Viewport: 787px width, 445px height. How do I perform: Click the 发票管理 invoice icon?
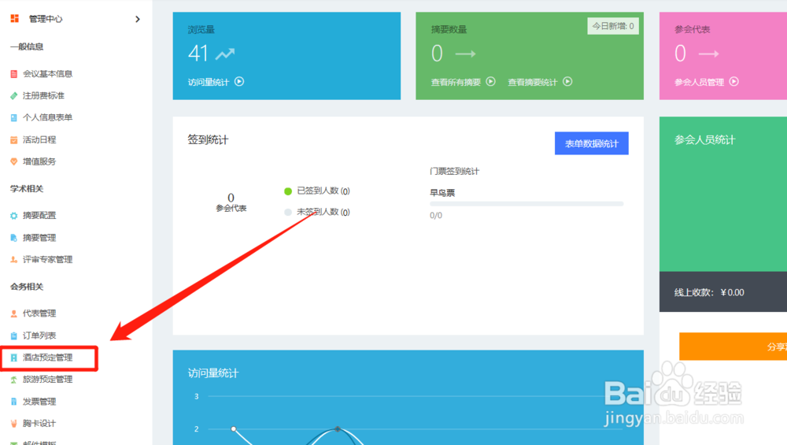[x=13, y=402]
